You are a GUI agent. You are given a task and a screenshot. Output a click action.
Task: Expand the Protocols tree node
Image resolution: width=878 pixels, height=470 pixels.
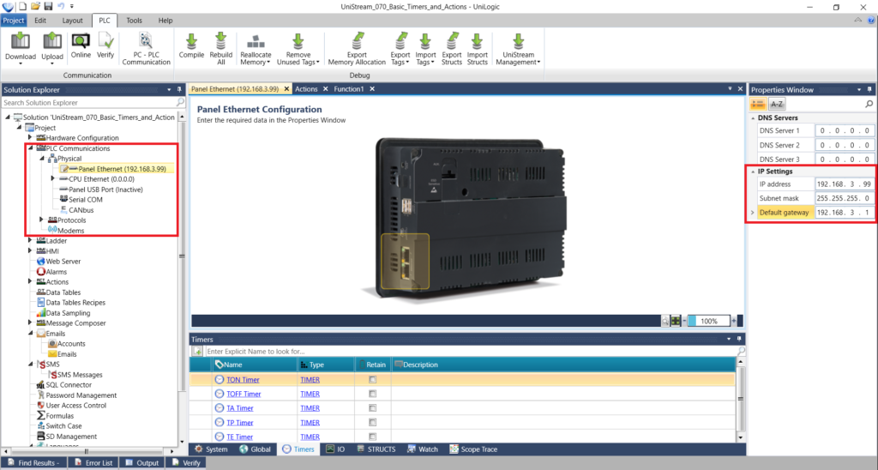[41, 220]
